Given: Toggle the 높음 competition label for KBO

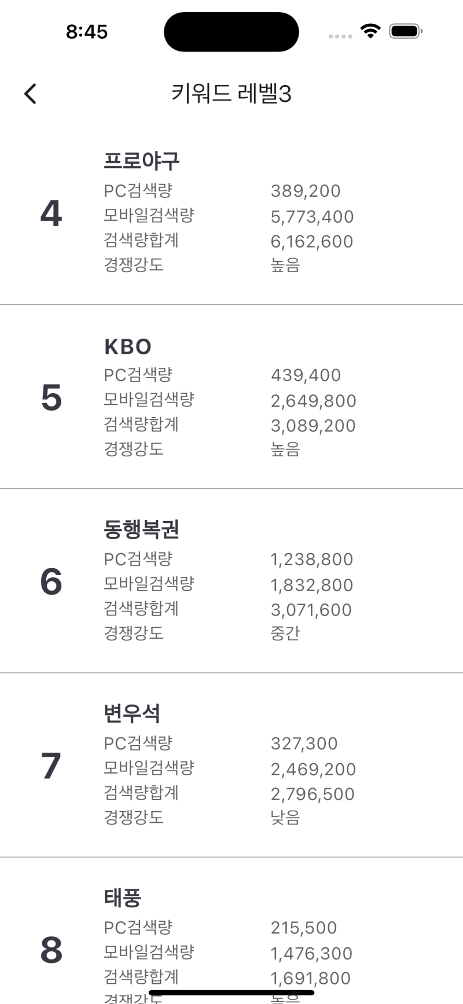Looking at the screenshot, I should [284, 449].
